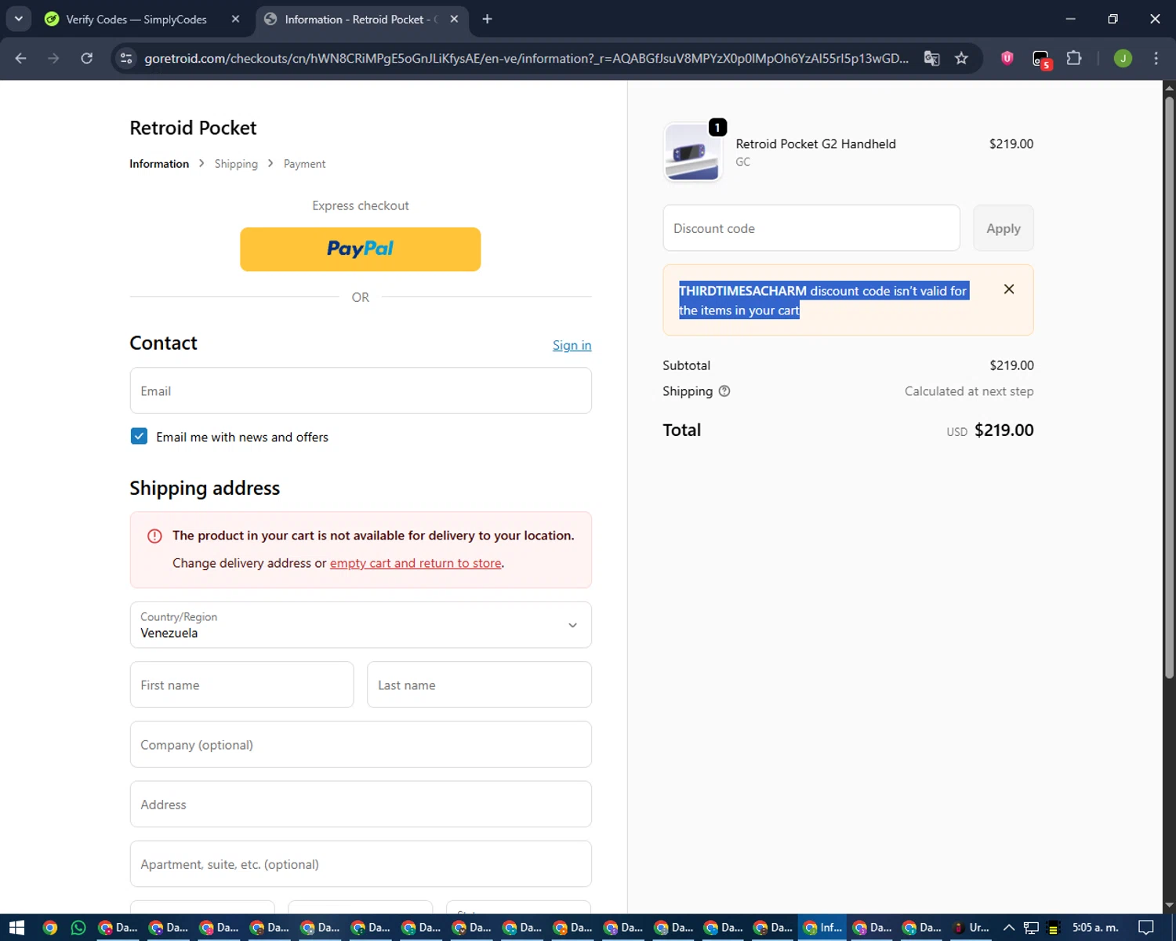The image size is (1176, 941).
Task: Select the Information breadcrumb step
Action: click(159, 163)
